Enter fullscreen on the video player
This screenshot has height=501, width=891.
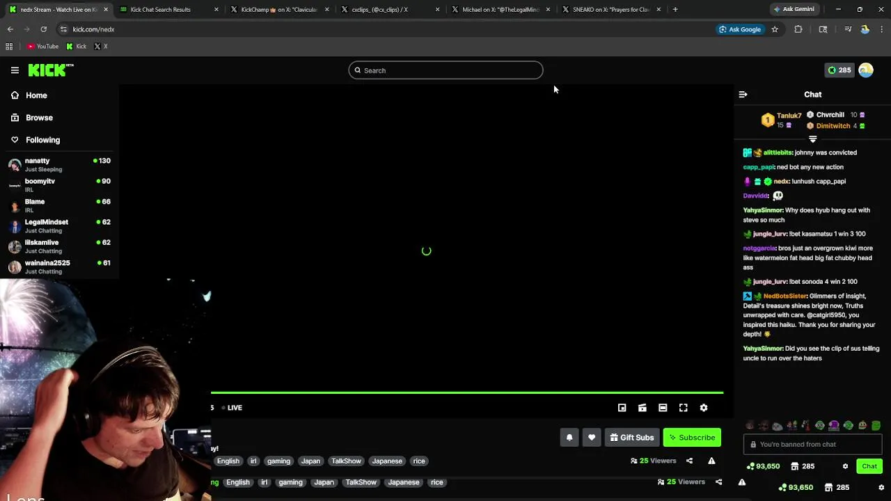(684, 408)
